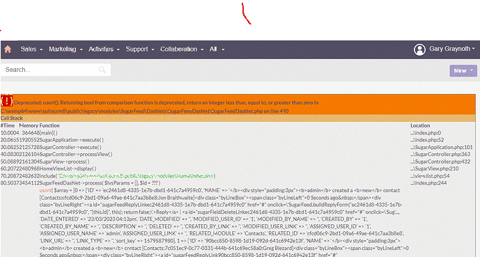Viewport: 480px width, 257px height.
Task: Click location '...\SugarController.php:363'
Action: click(x=440, y=154)
